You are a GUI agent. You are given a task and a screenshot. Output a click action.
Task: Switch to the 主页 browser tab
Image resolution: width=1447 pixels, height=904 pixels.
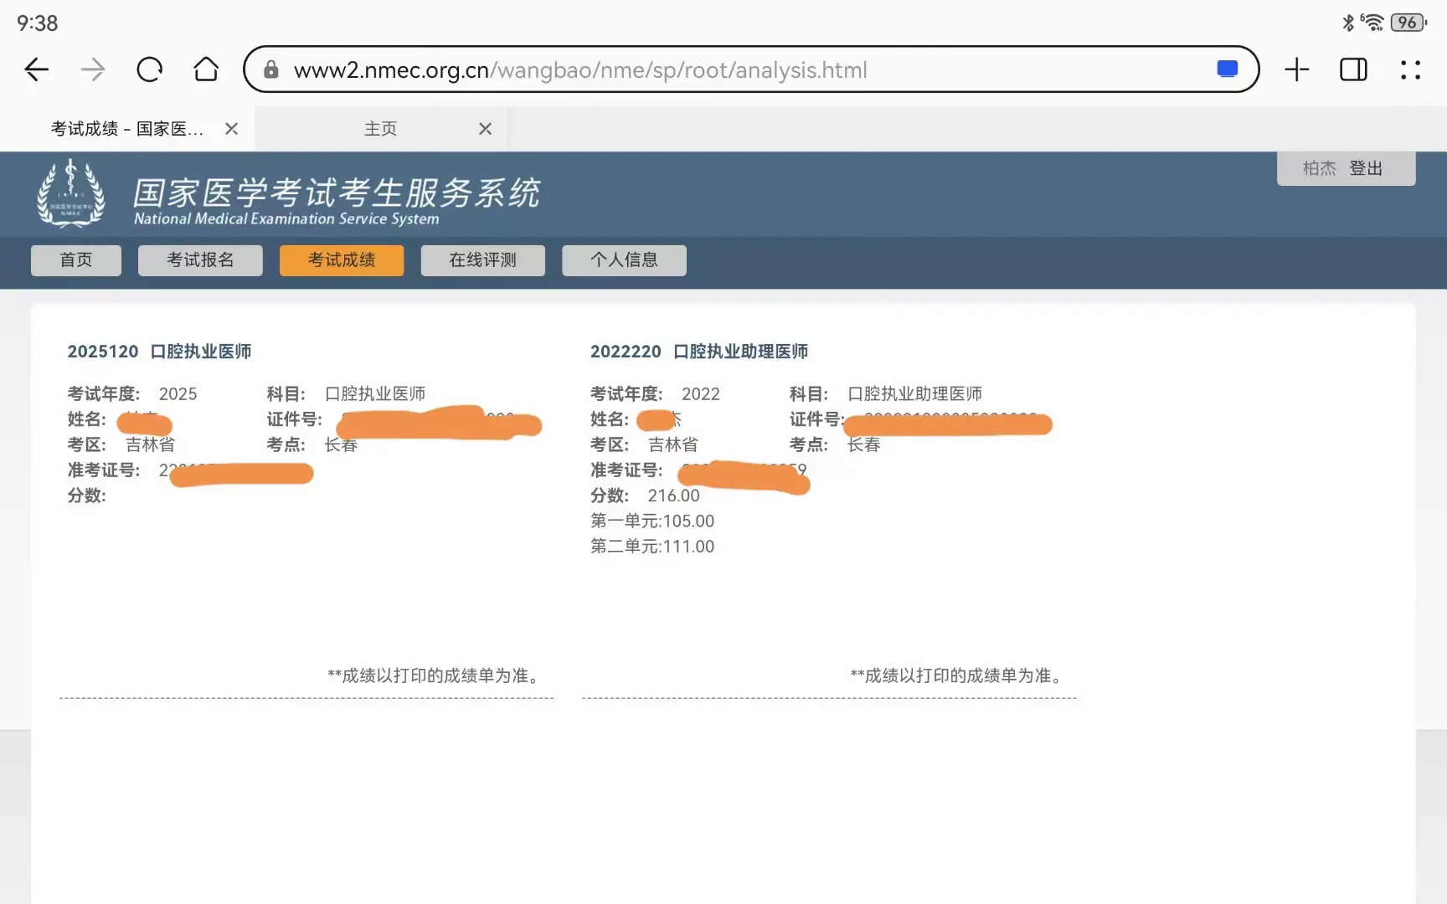coord(380,129)
